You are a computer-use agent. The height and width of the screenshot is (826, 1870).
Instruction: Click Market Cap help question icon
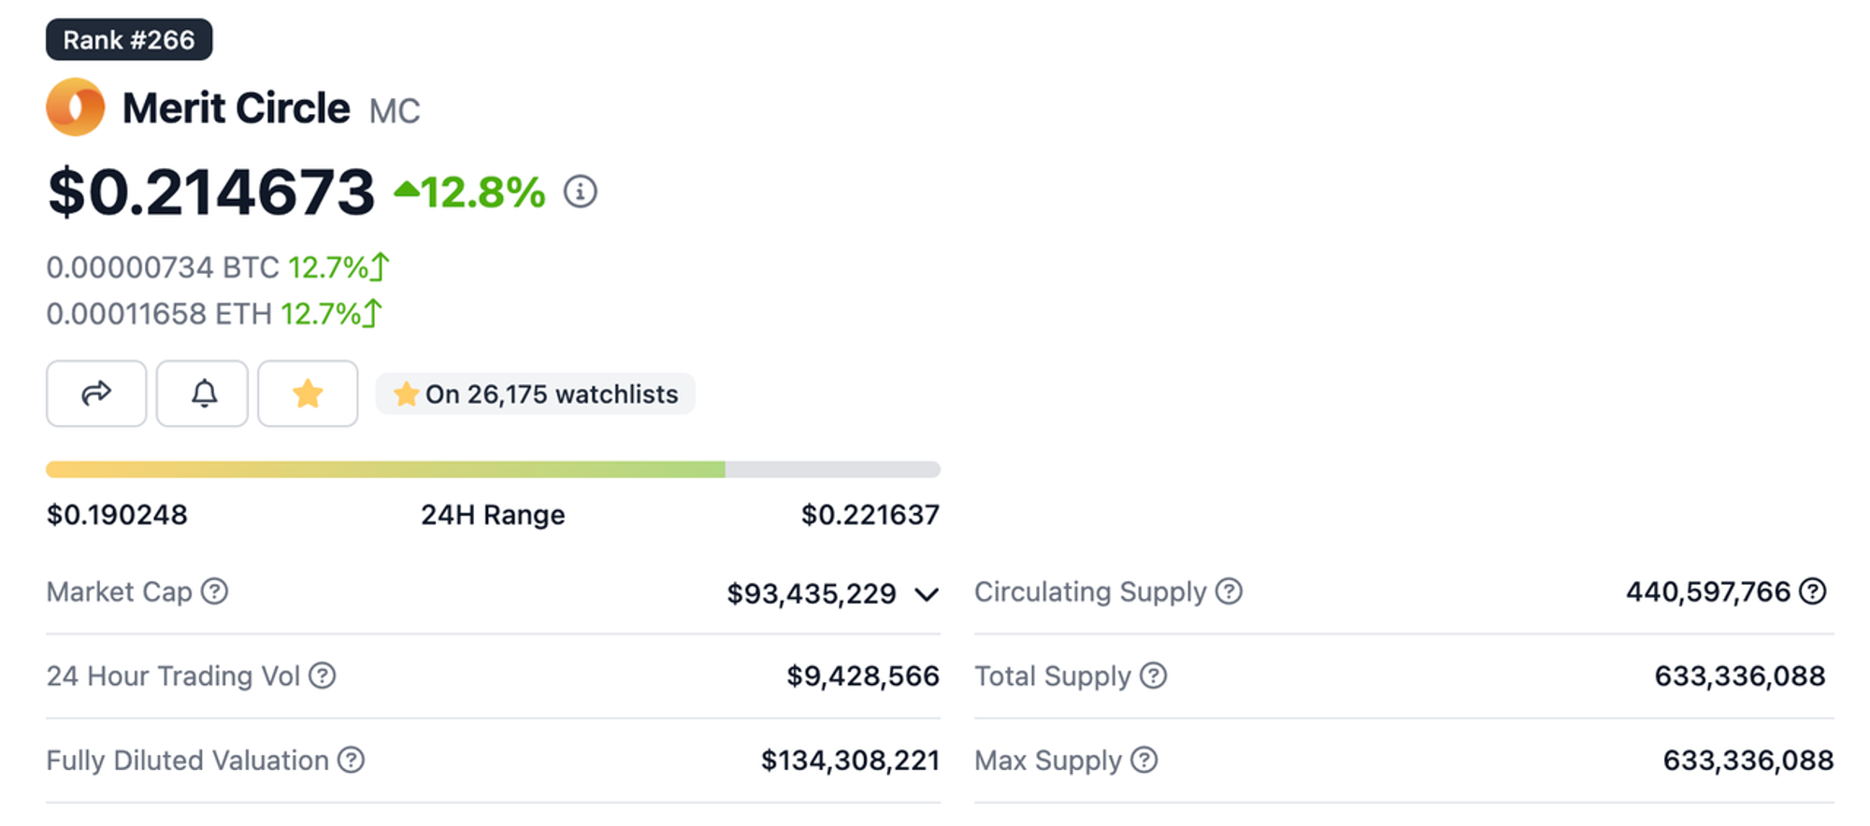click(x=215, y=591)
